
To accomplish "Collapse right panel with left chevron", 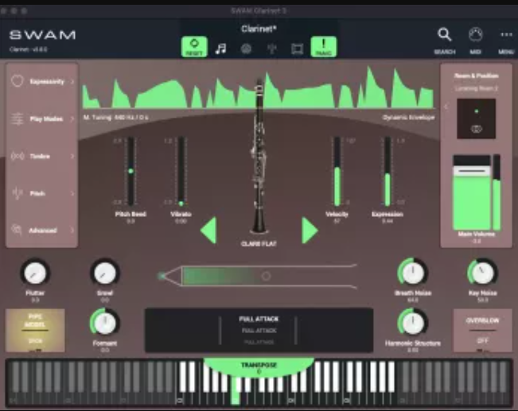I will (x=446, y=107).
